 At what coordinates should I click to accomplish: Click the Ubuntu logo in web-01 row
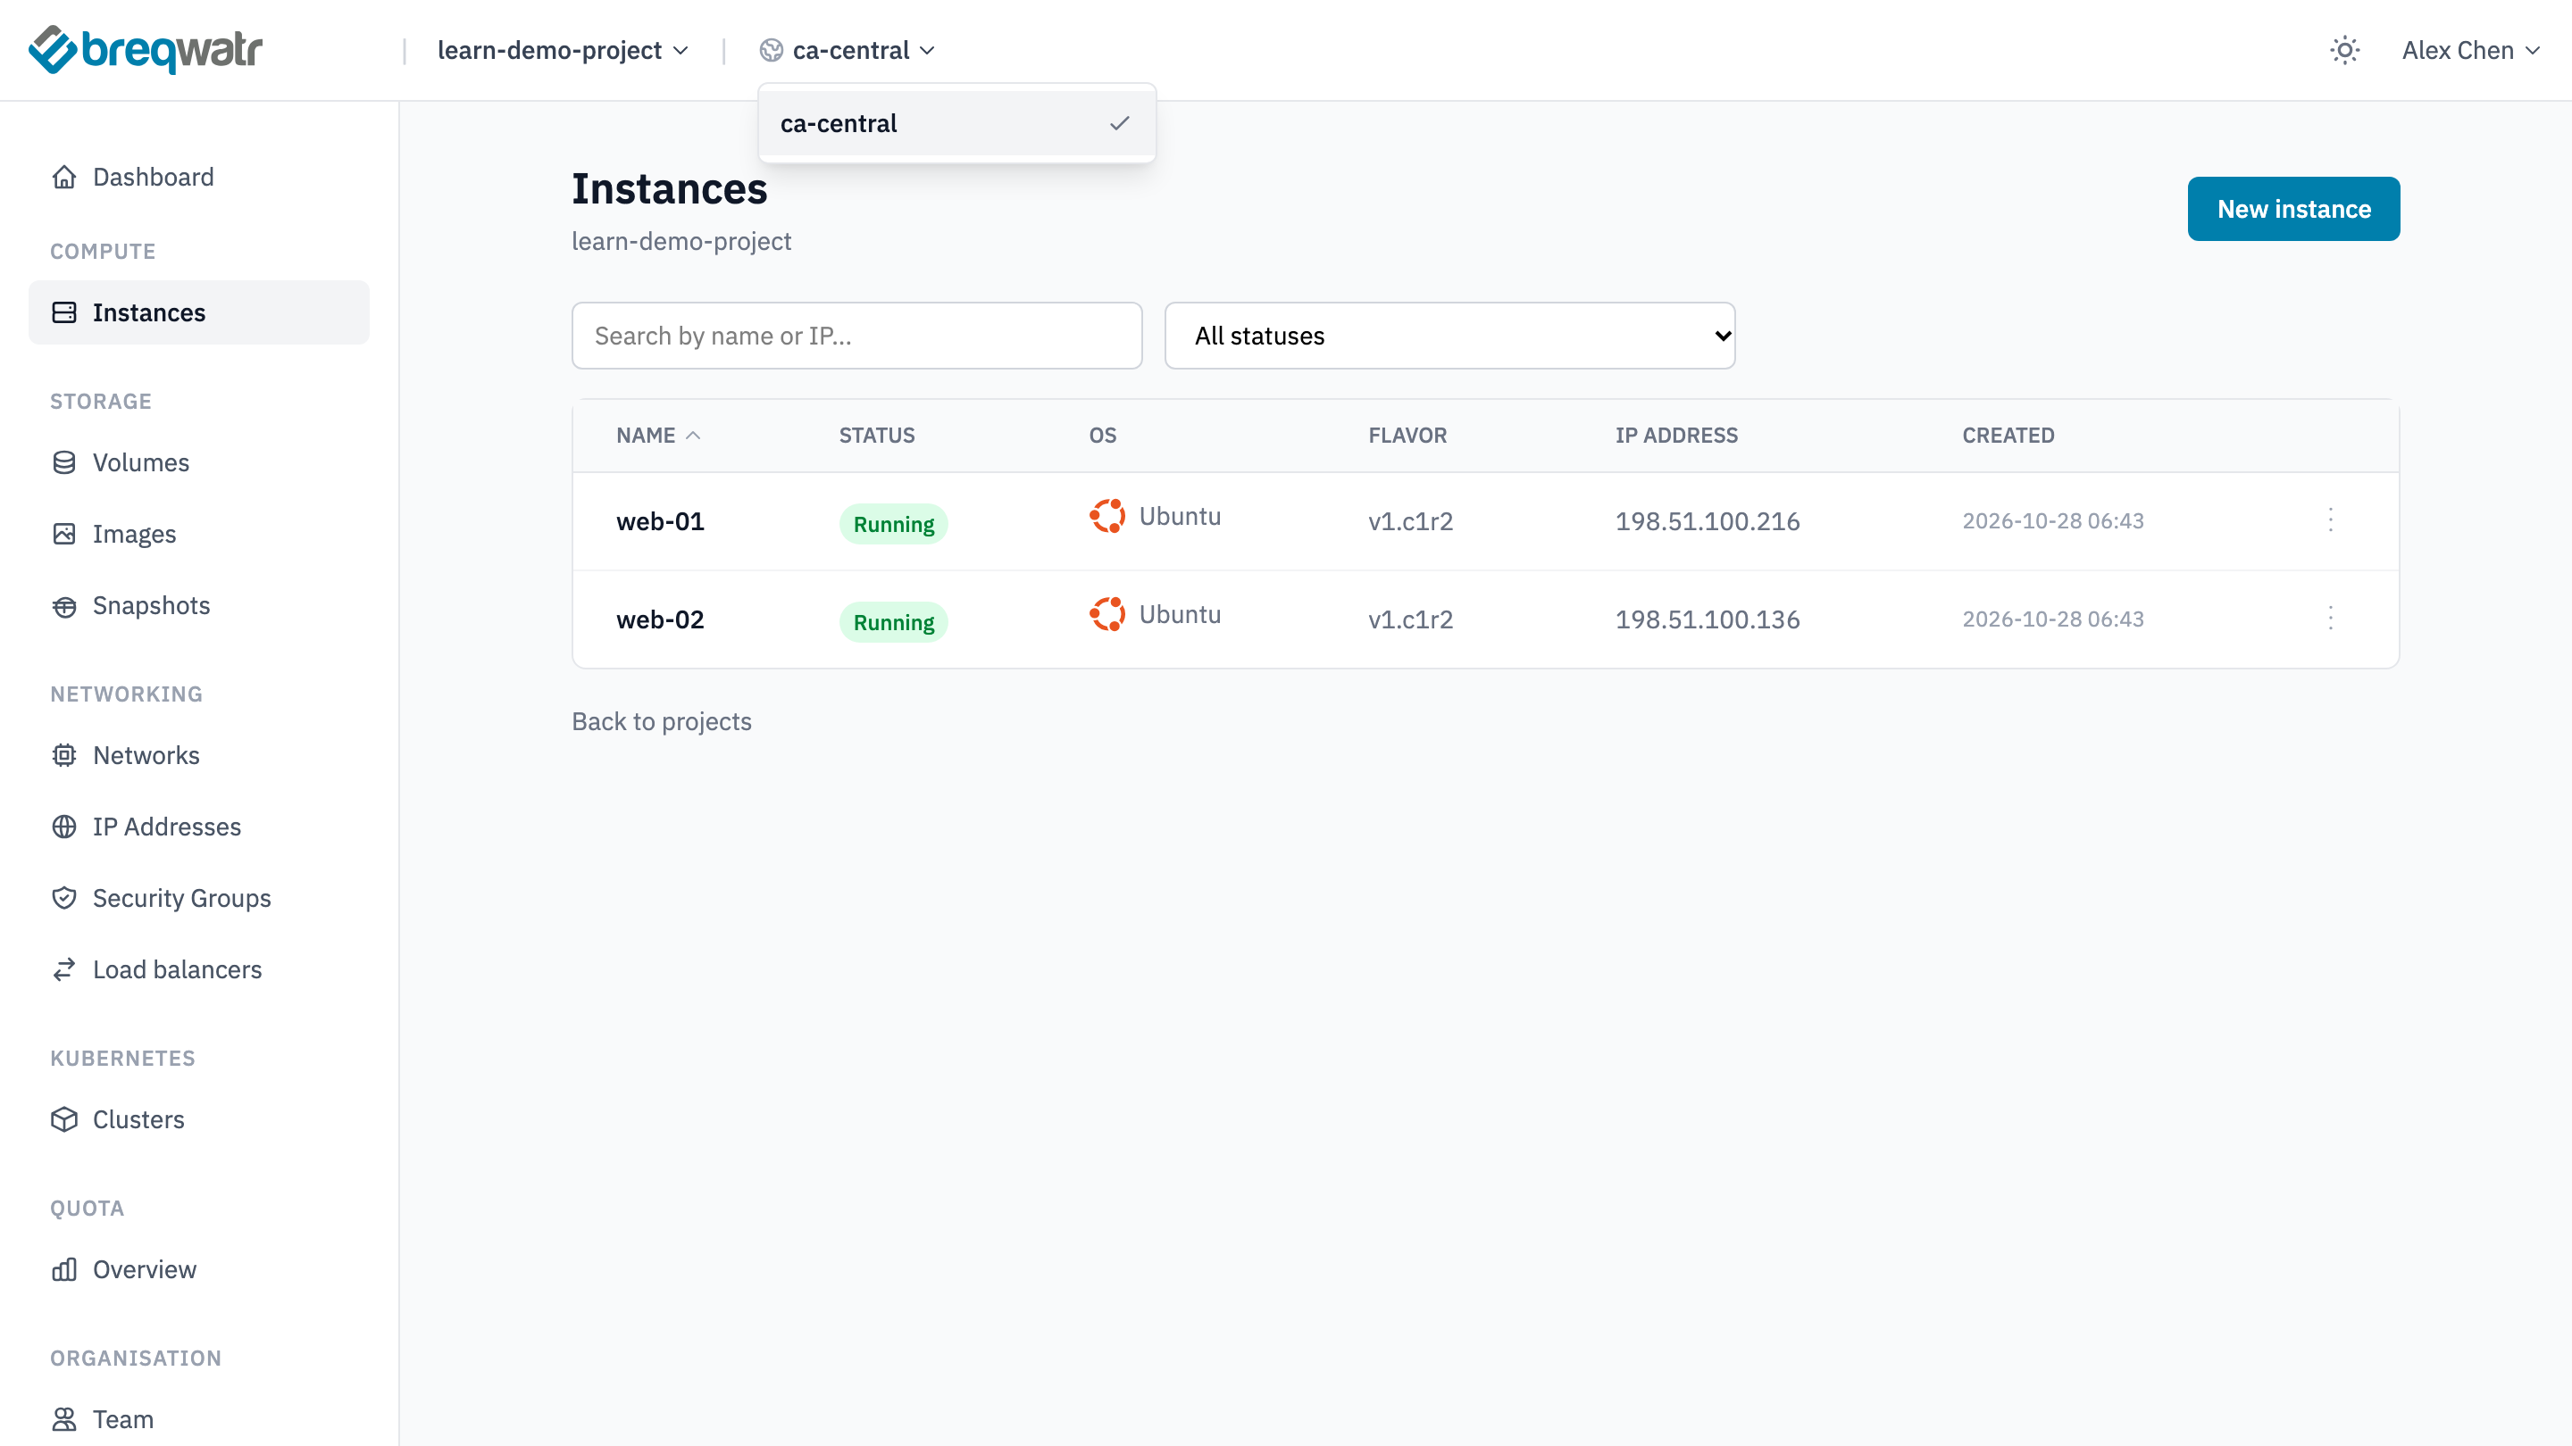[x=1107, y=516]
